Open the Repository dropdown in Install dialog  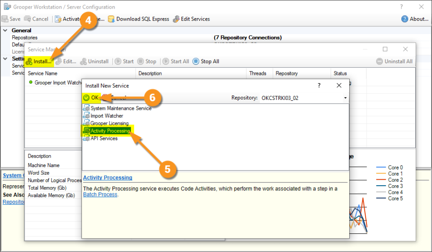345,98
